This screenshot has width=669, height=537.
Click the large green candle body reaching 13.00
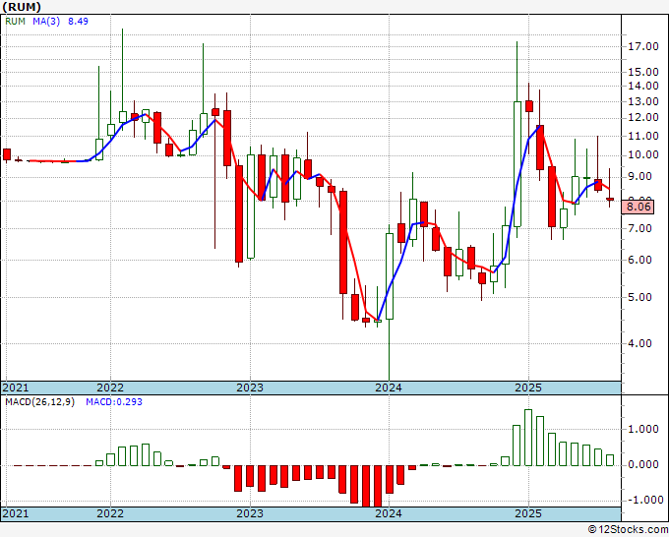pos(517,164)
